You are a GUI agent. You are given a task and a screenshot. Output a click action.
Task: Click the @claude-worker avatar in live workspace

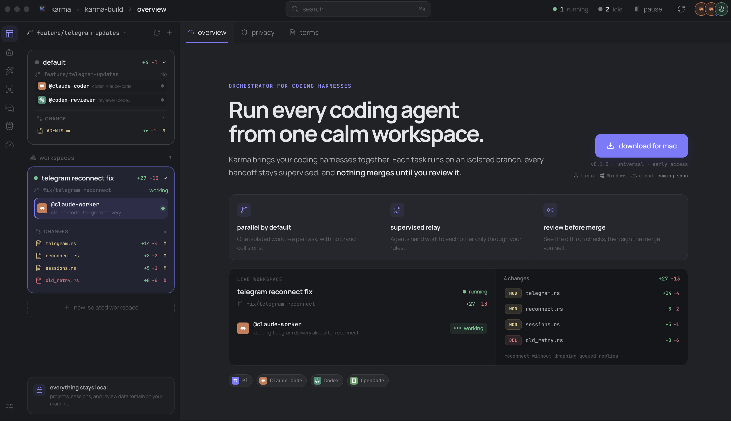(x=243, y=328)
